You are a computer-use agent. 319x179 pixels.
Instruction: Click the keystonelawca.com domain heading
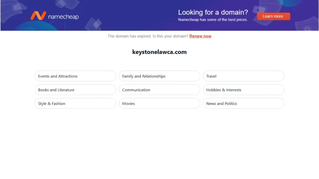(159, 52)
